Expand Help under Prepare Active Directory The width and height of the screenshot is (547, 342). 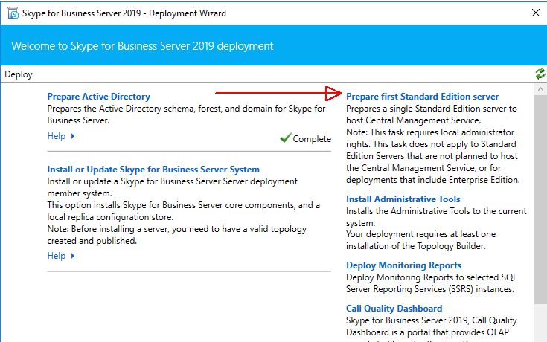click(x=61, y=136)
